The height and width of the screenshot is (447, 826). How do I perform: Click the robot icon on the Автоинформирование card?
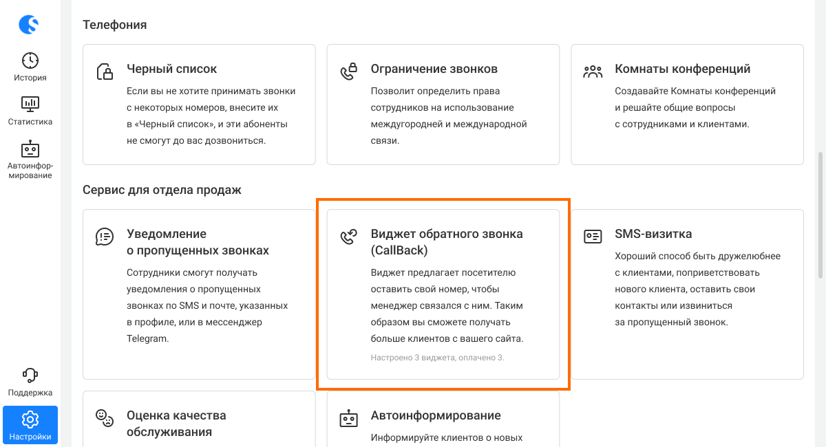(349, 418)
